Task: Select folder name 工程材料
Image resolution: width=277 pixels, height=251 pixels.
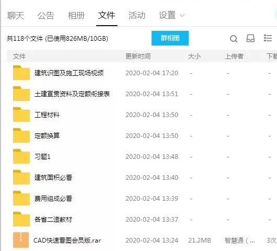Action: click(x=47, y=115)
